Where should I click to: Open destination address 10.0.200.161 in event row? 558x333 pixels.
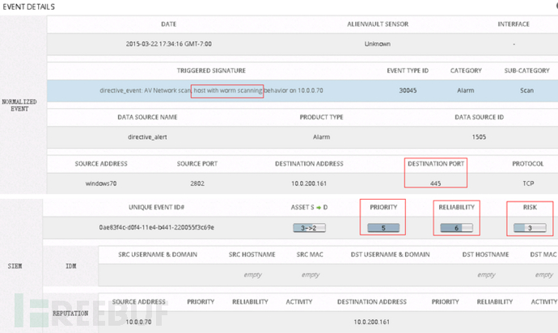coord(309,183)
